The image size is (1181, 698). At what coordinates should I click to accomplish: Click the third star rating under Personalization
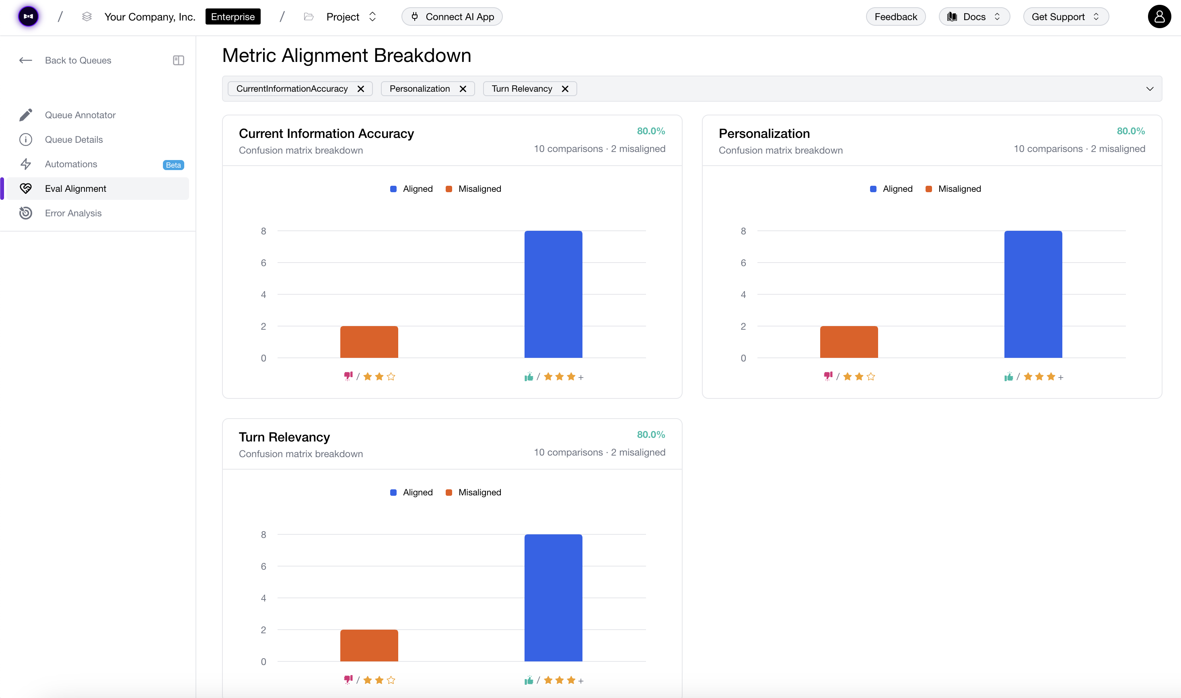[871, 376]
